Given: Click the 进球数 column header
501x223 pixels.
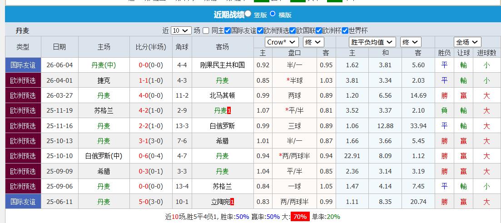Looking at the screenshot, I should (x=486, y=53).
